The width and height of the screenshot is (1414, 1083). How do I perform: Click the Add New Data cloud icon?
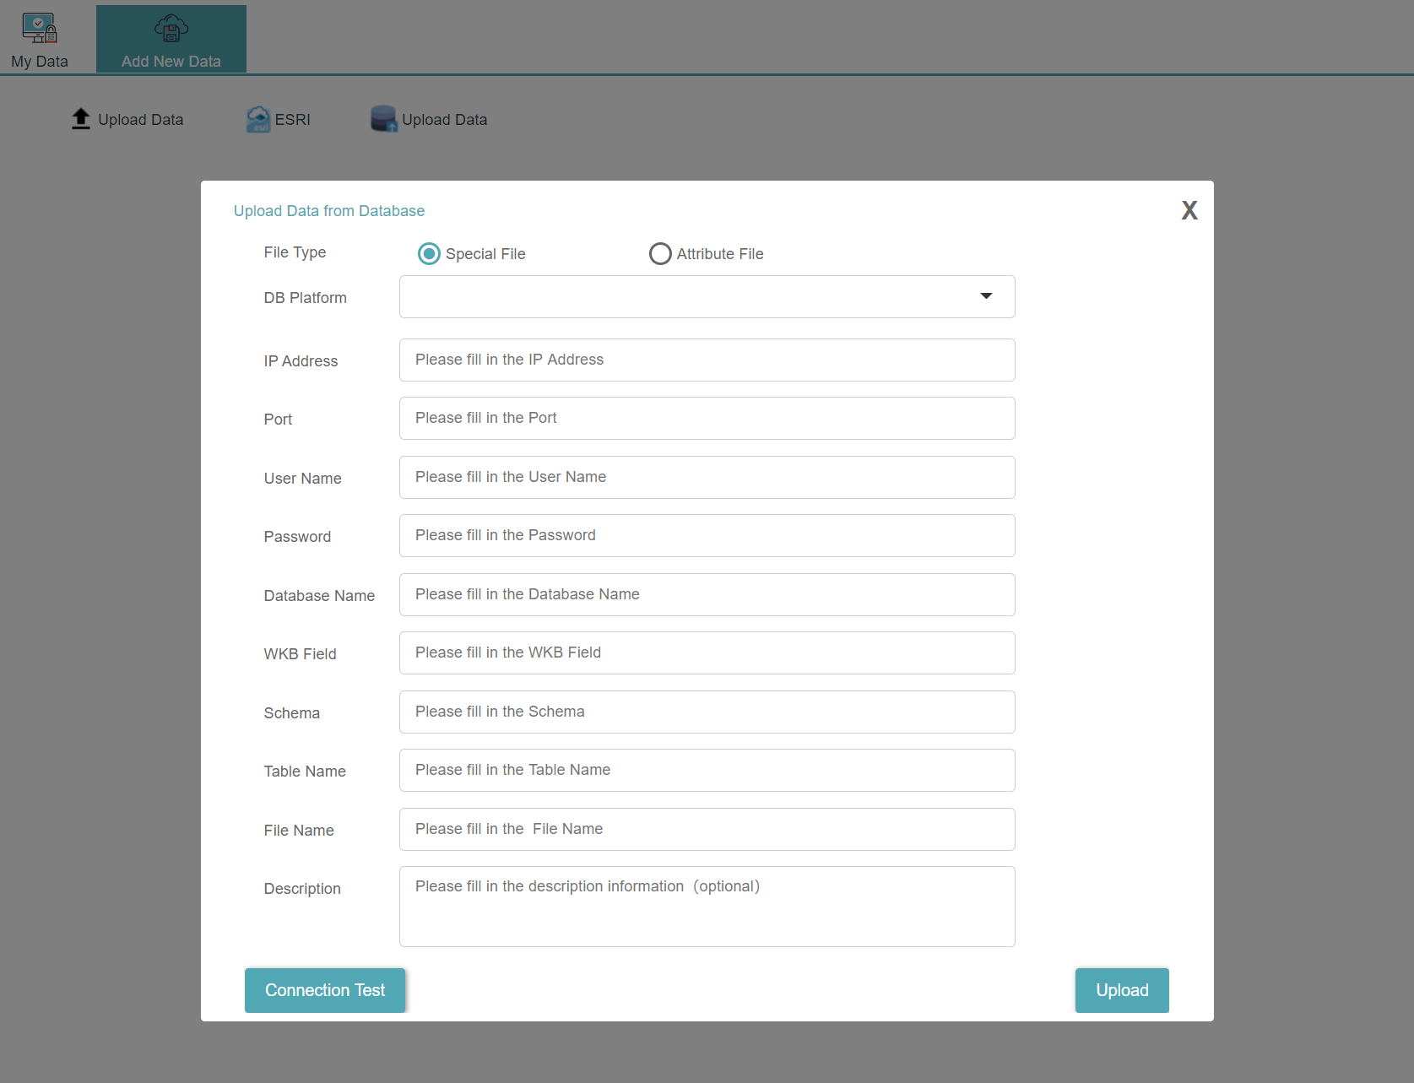pyautogui.click(x=171, y=28)
